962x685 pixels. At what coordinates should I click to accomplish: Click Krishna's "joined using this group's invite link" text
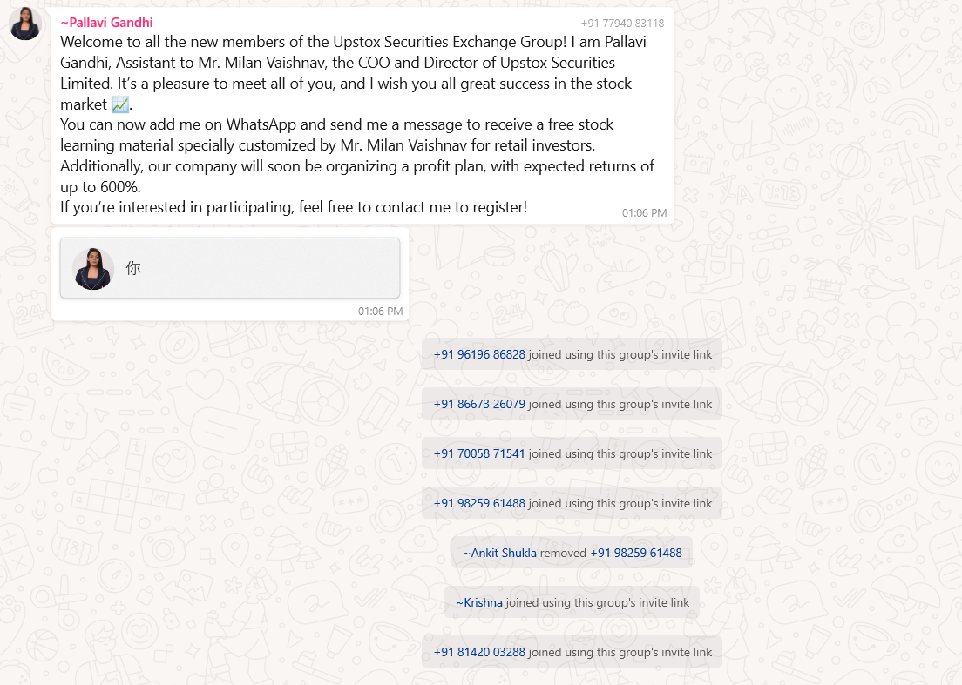click(598, 602)
